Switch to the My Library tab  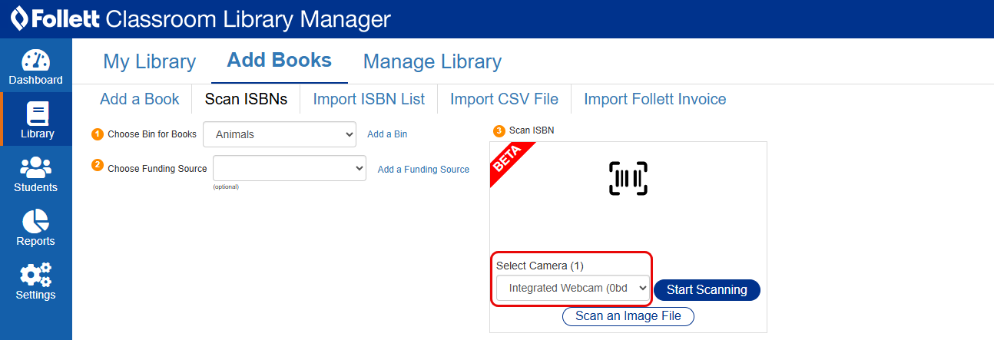pos(149,61)
